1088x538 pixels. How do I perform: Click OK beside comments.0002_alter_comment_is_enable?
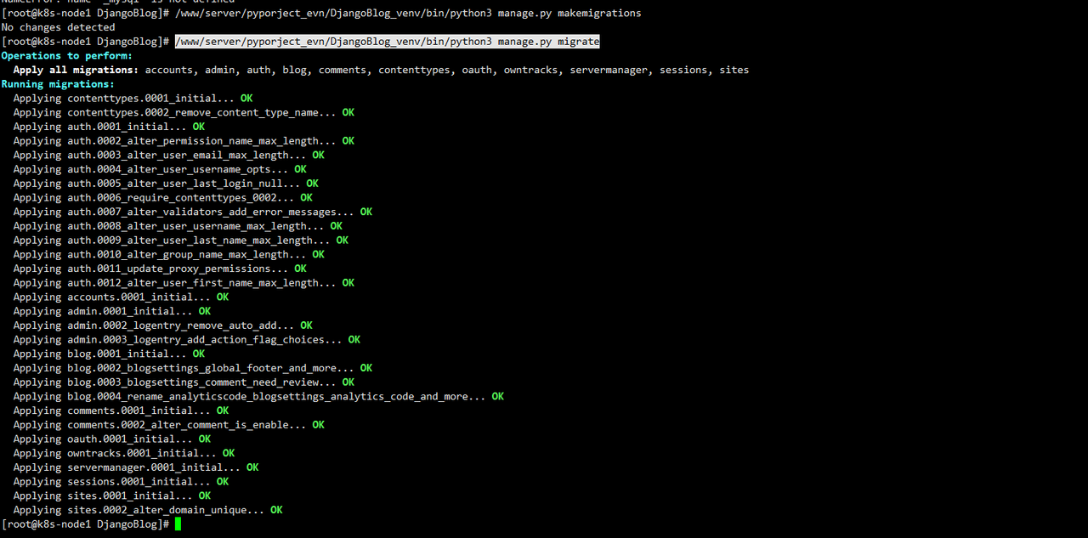point(319,425)
